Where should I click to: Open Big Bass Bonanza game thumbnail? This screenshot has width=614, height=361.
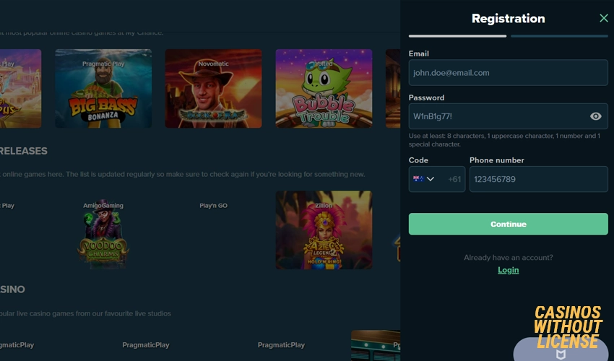pos(103,89)
